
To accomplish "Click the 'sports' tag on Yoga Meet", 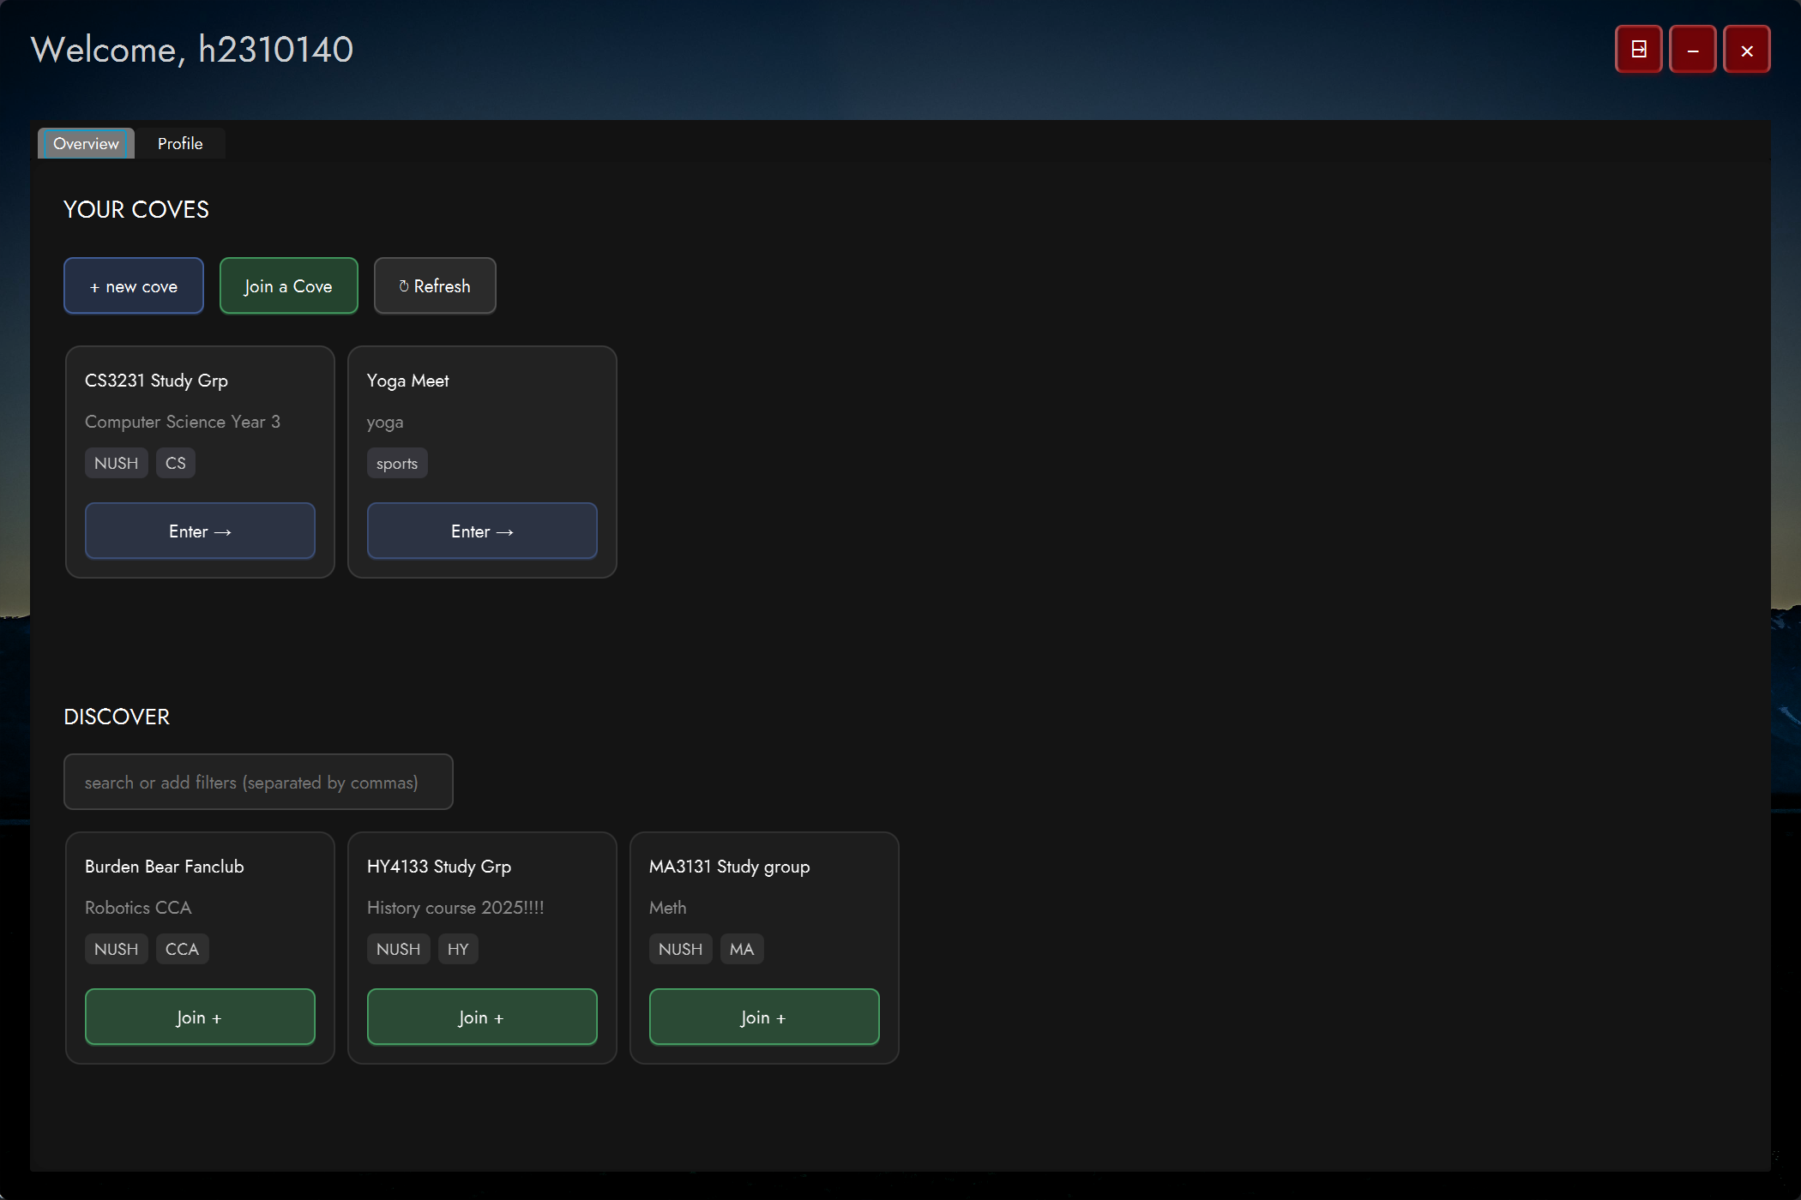I will [396, 464].
